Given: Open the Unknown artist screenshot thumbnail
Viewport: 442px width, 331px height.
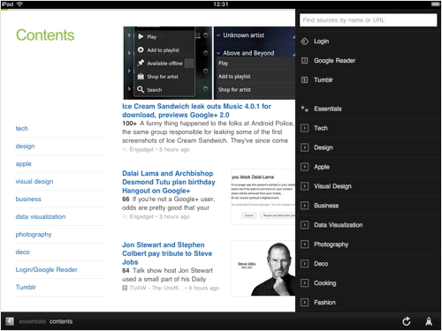Looking at the screenshot, I should click(255, 63).
